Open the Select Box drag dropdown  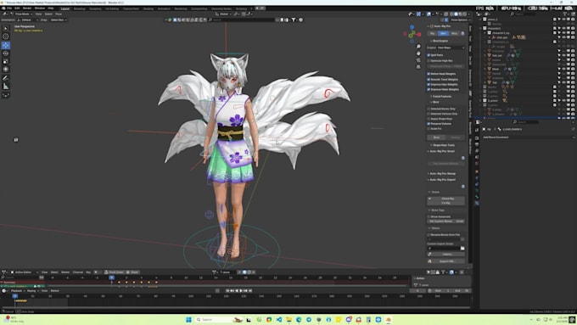[x=59, y=20]
